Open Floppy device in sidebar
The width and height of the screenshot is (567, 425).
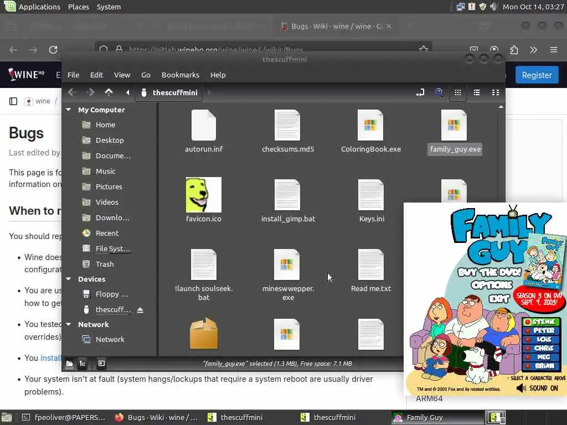pyautogui.click(x=111, y=294)
